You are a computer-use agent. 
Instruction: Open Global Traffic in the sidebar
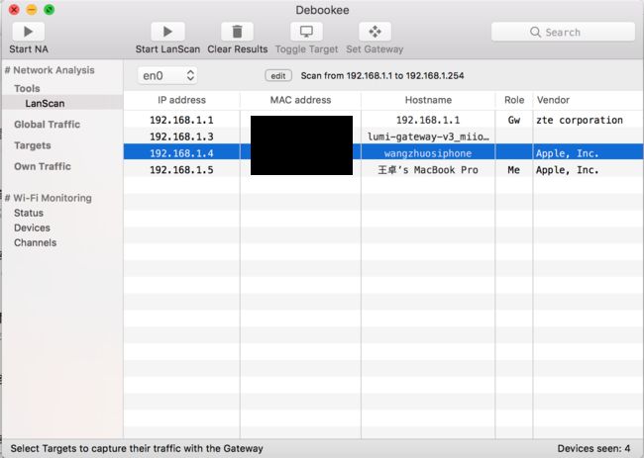(x=47, y=125)
